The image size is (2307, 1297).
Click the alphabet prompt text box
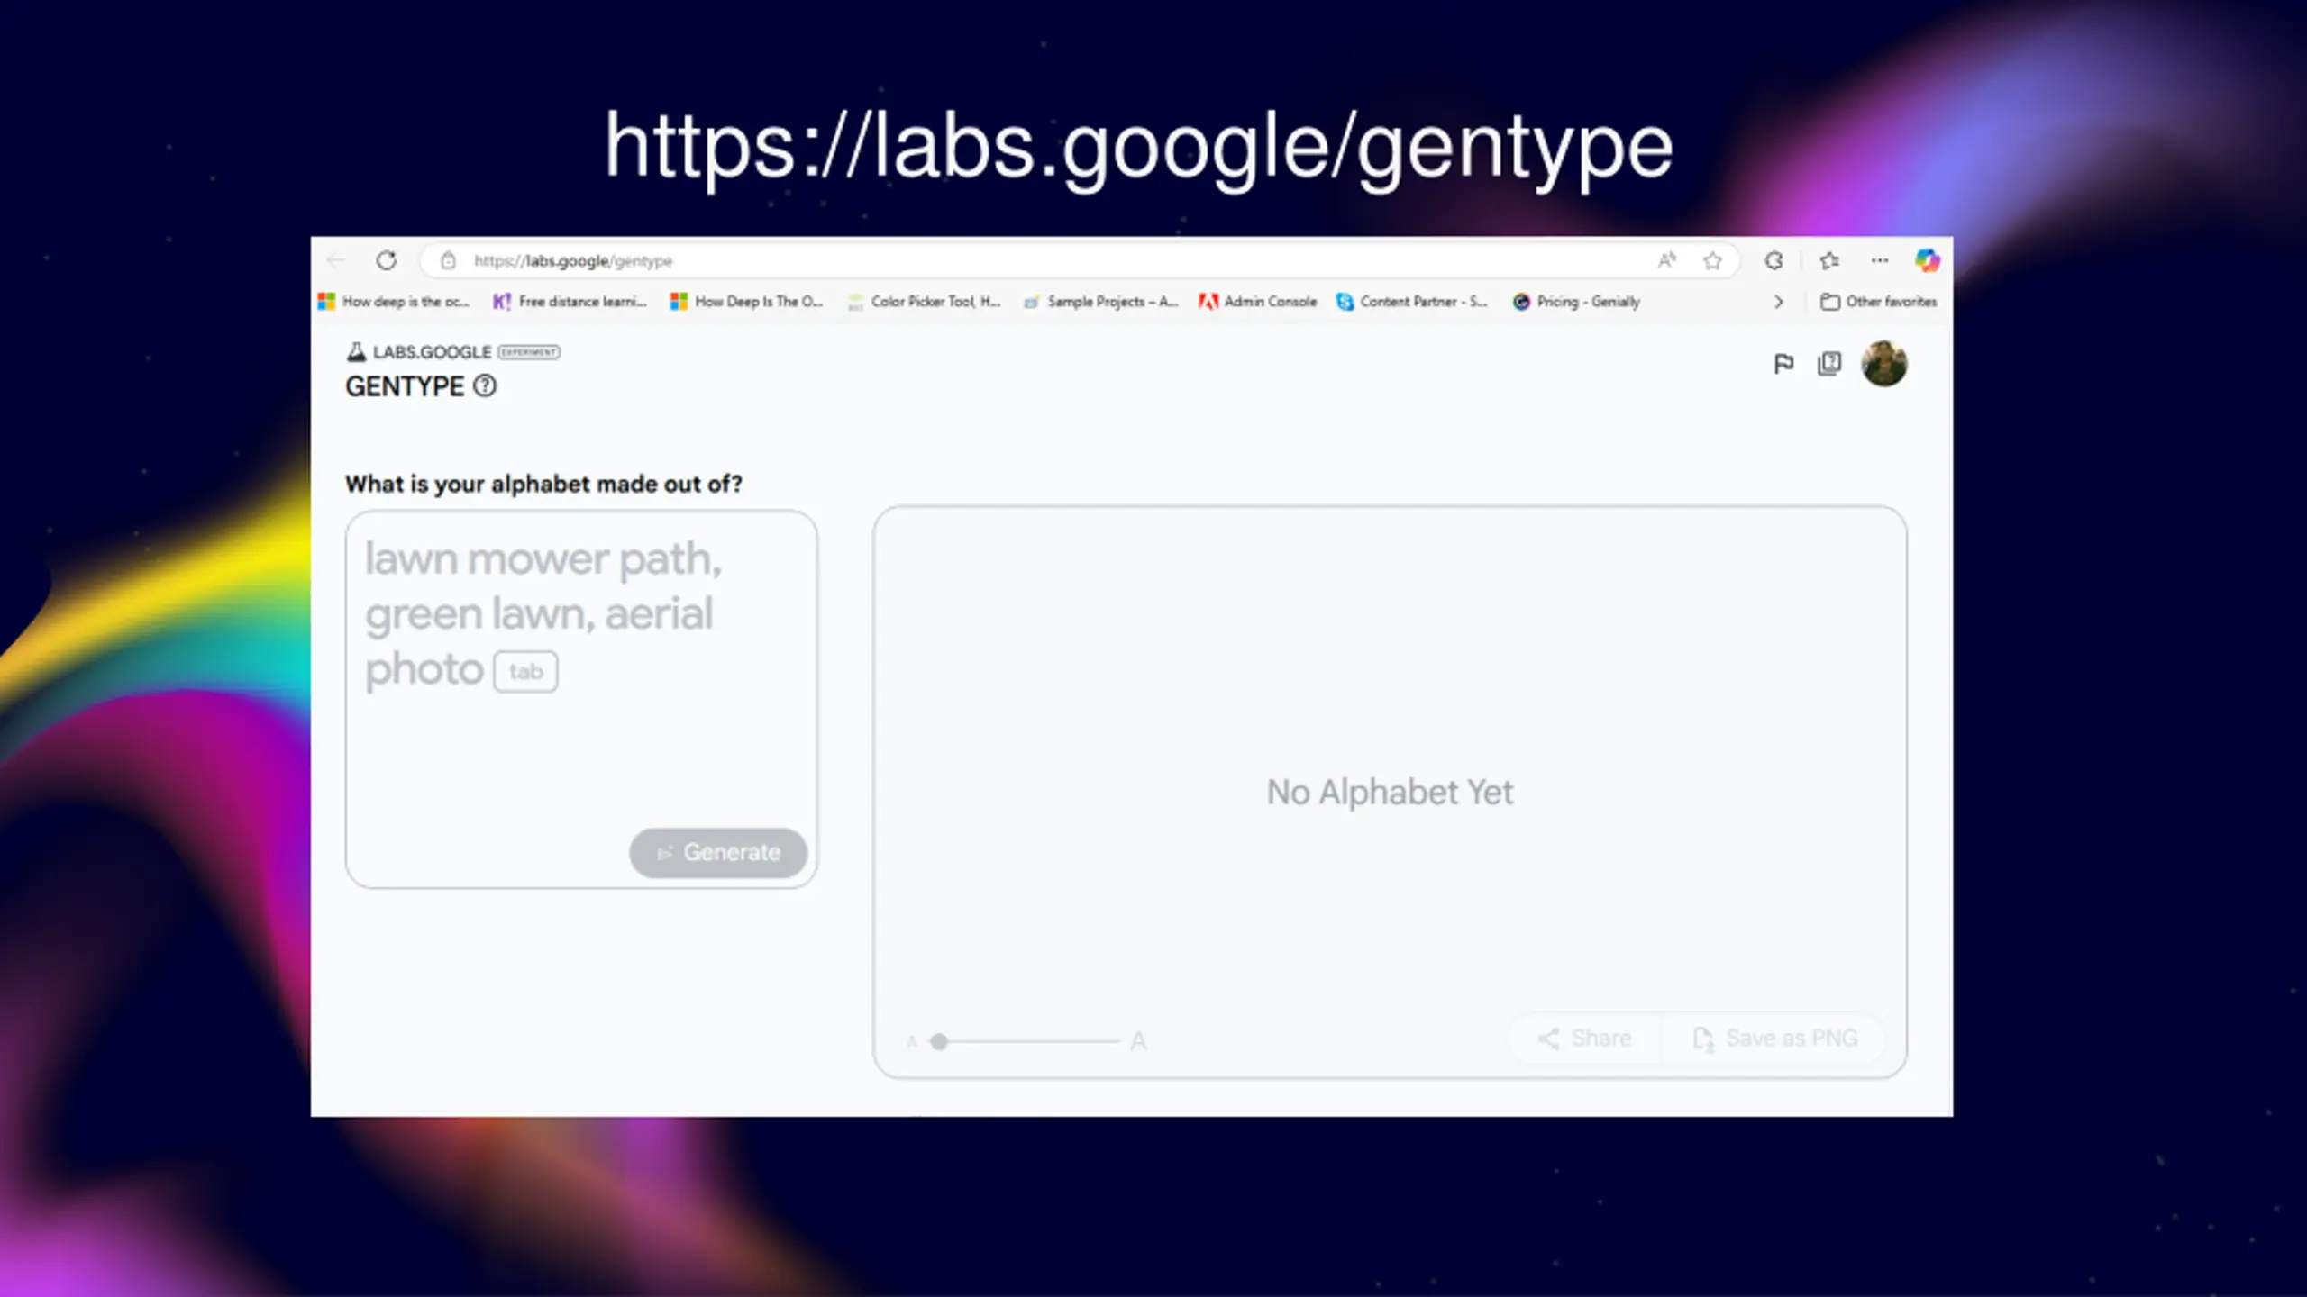tap(581, 699)
